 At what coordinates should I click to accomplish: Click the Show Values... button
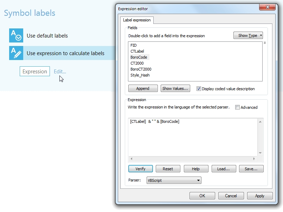pos(175,88)
